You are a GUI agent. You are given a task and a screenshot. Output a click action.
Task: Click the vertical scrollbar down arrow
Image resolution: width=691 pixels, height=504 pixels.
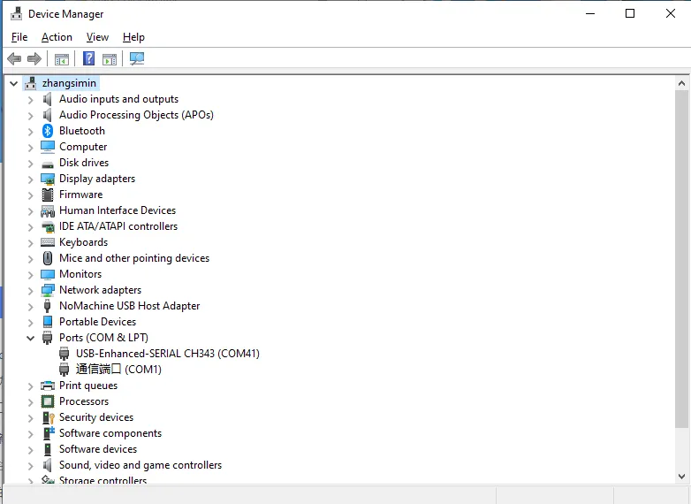[x=681, y=477]
